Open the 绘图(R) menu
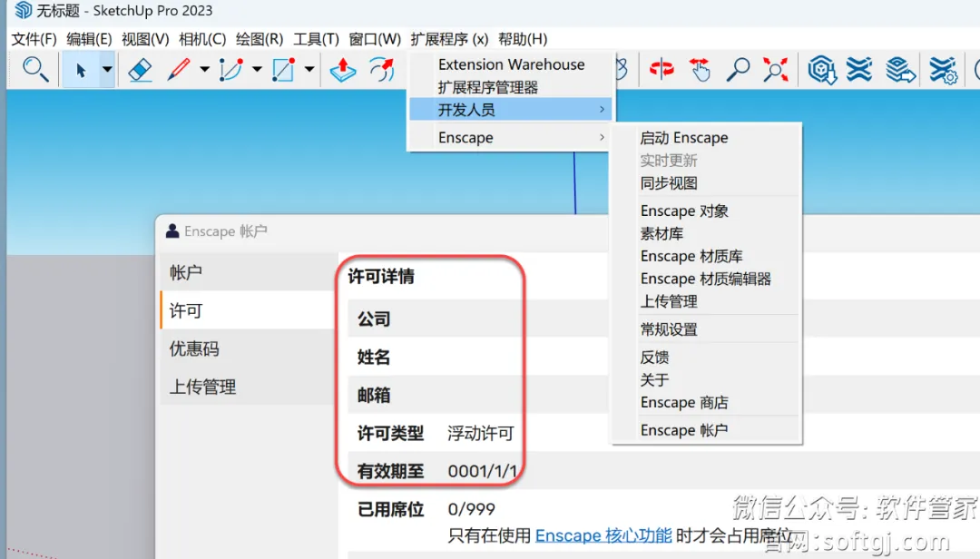 pyautogui.click(x=260, y=39)
